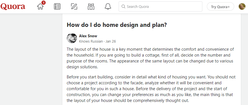Click the paragraph starting 'Before you start building'
Viewport: 248px width, 105px height.
click(151, 89)
